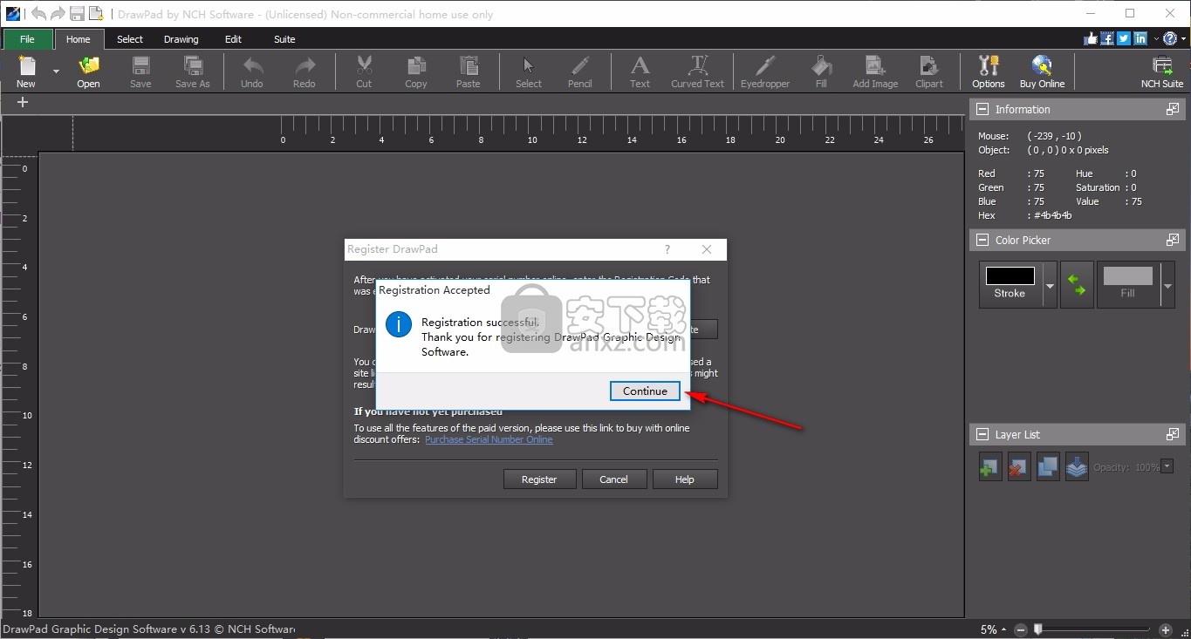
Task: Switch to the Select ribbon tab
Action: [130, 39]
